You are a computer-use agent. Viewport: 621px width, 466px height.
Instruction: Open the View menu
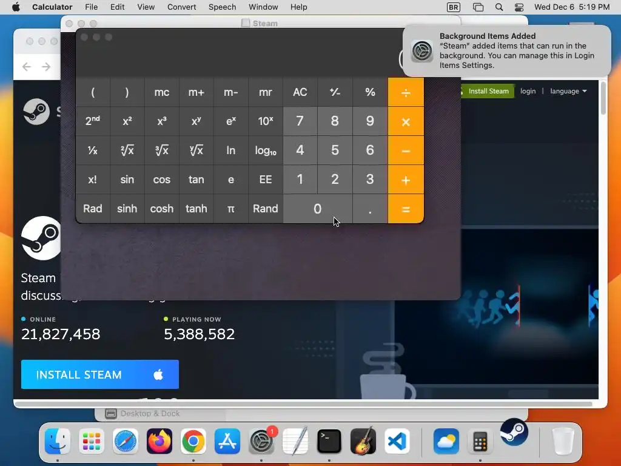coord(146,7)
